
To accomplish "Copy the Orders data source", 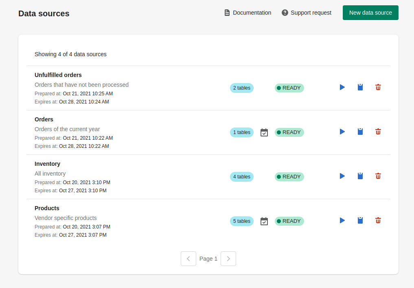I will coord(360,132).
